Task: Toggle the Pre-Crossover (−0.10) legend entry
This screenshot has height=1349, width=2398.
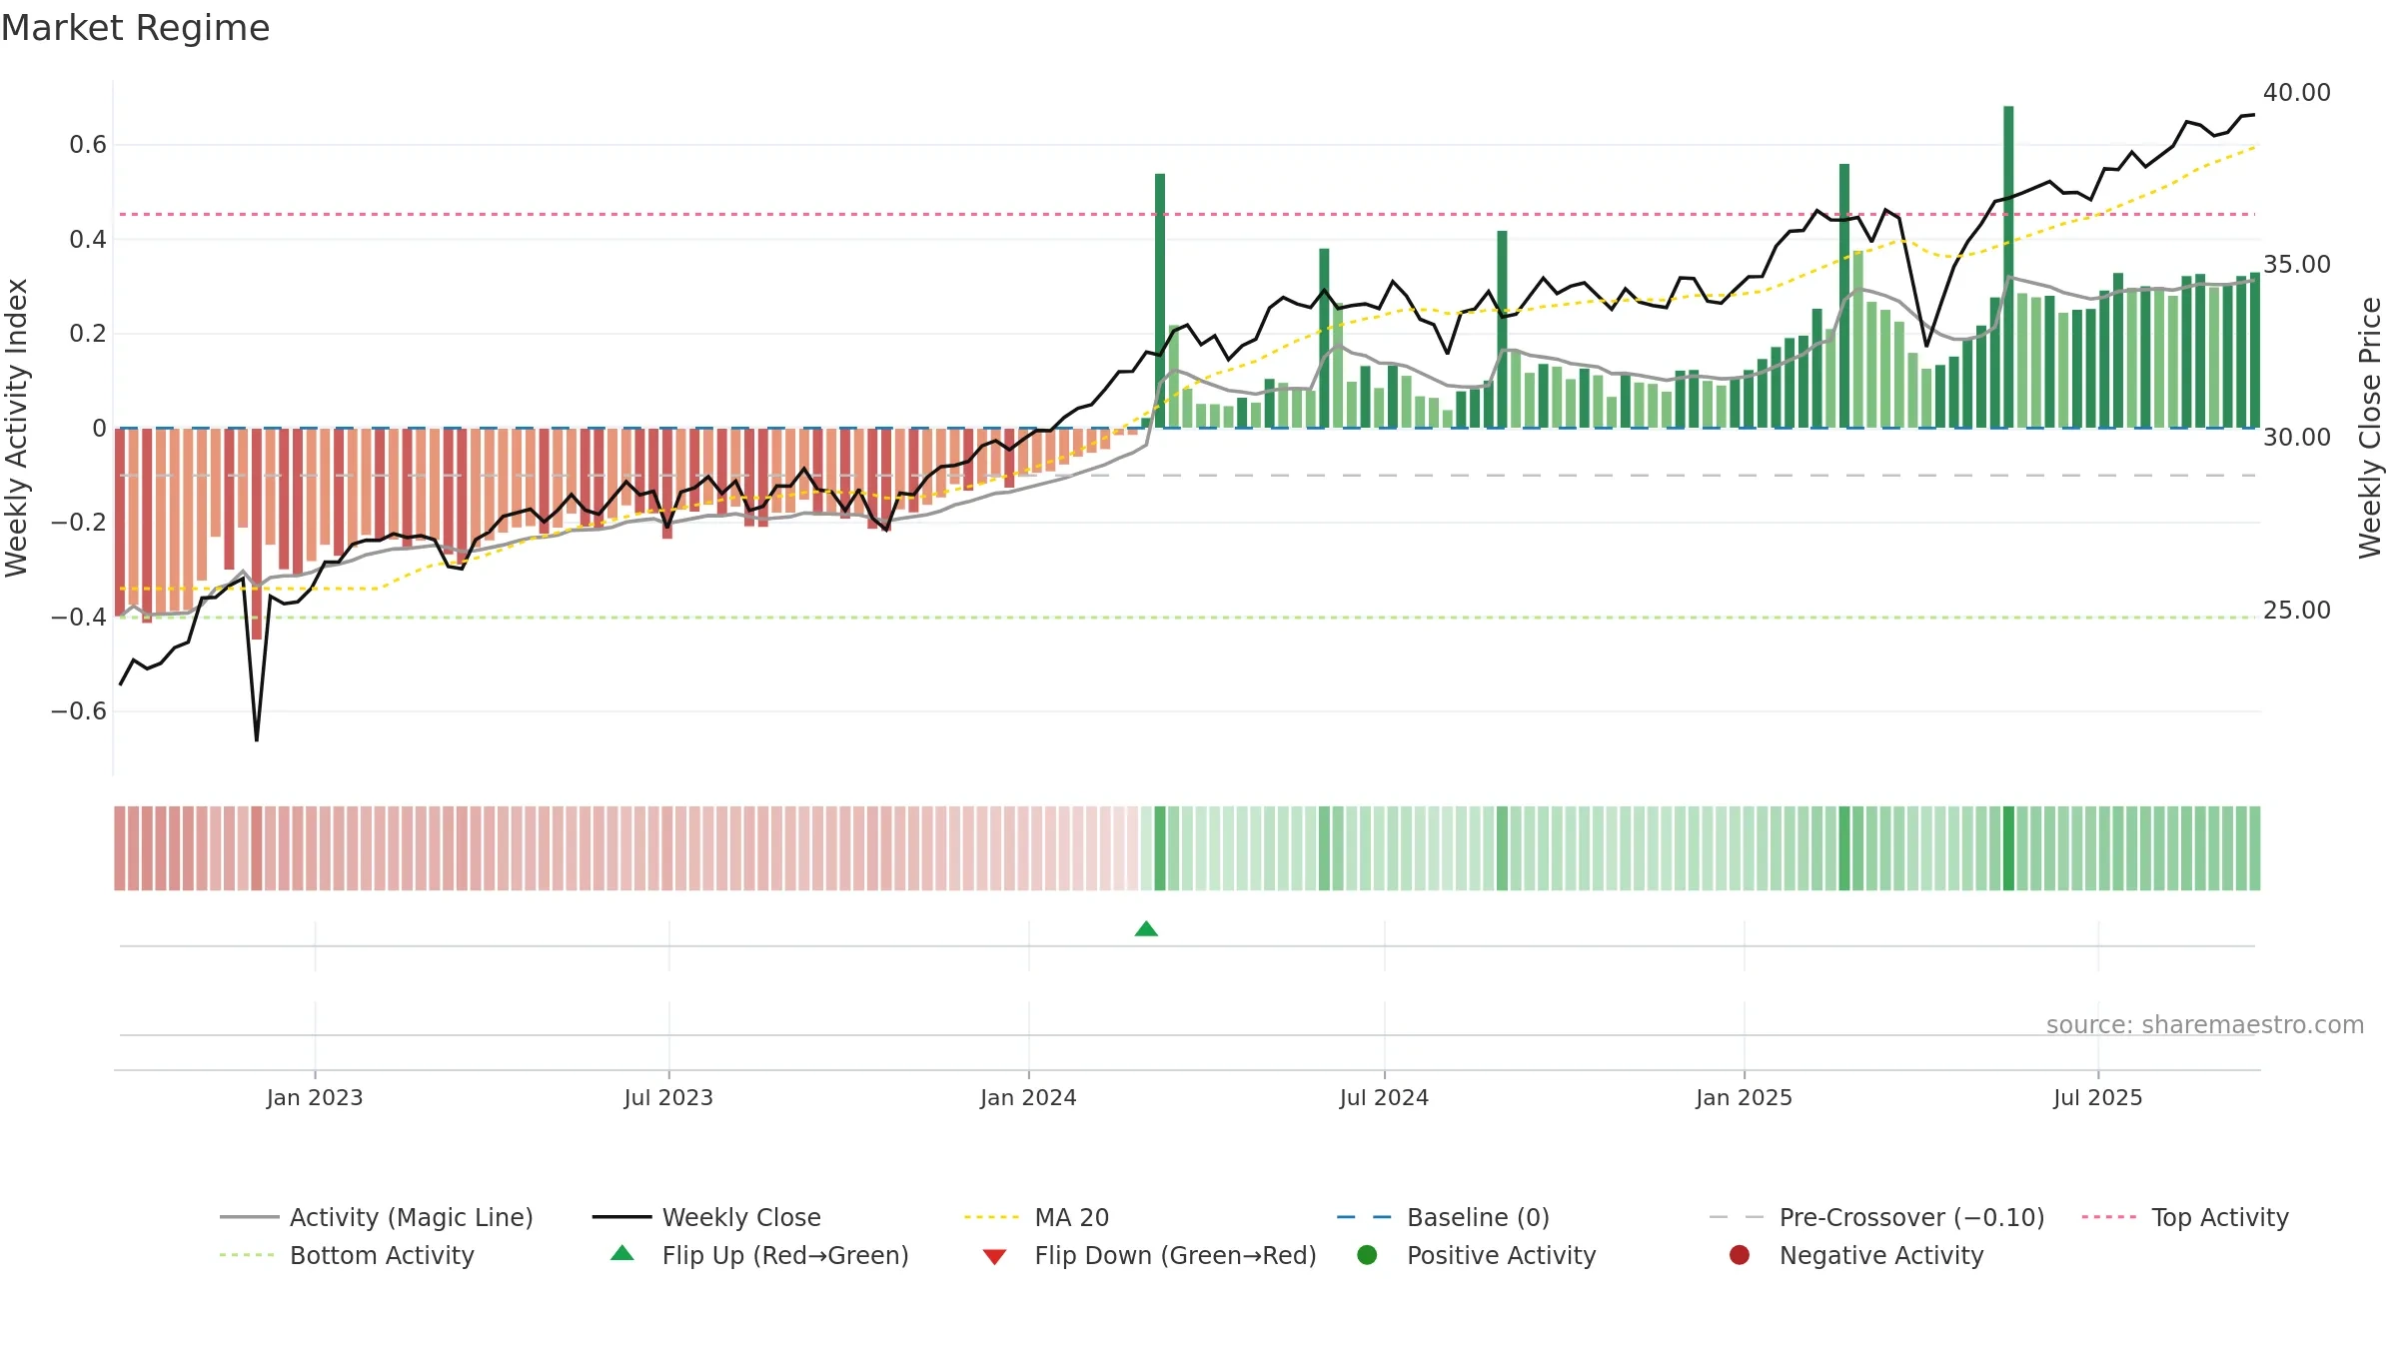Action: click(x=1876, y=1217)
